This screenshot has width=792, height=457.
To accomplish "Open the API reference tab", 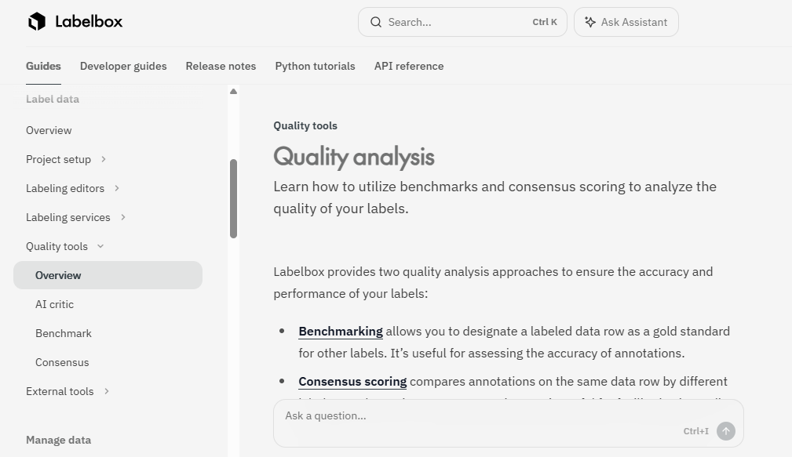I will (x=409, y=66).
